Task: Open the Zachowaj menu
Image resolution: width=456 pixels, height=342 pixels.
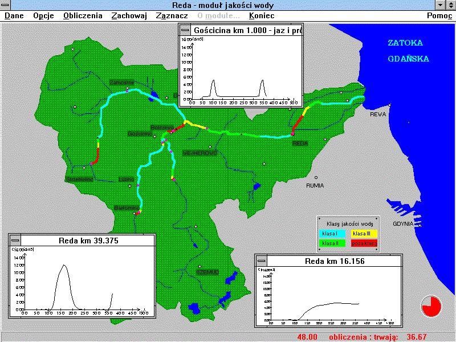Action: [x=129, y=16]
